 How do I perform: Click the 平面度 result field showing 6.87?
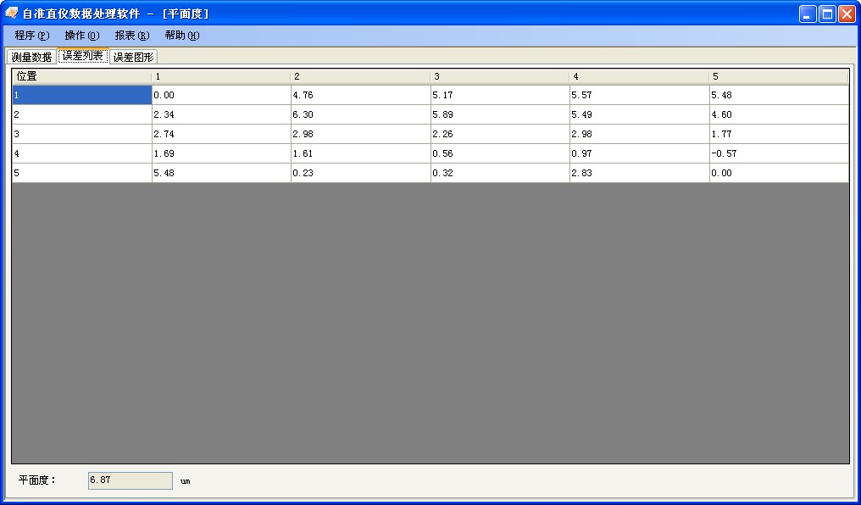[130, 480]
